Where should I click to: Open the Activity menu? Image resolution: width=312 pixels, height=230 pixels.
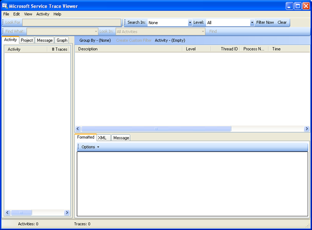click(43, 14)
